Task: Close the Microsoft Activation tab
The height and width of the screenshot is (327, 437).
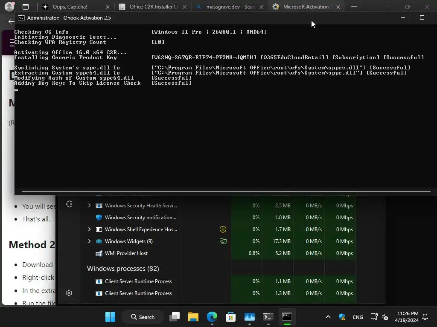Action: click(338, 7)
